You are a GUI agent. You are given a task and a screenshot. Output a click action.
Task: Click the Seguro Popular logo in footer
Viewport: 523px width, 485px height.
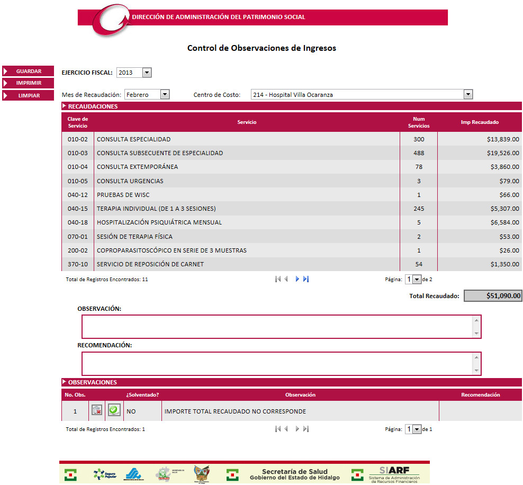click(x=105, y=474)
